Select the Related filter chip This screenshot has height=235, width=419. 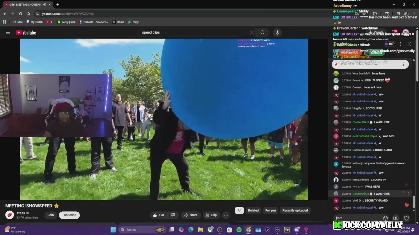pos(253,210)
